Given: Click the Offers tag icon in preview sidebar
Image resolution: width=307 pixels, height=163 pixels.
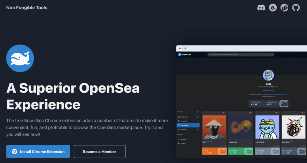Looking at the screenshot, I should [178, 144].
